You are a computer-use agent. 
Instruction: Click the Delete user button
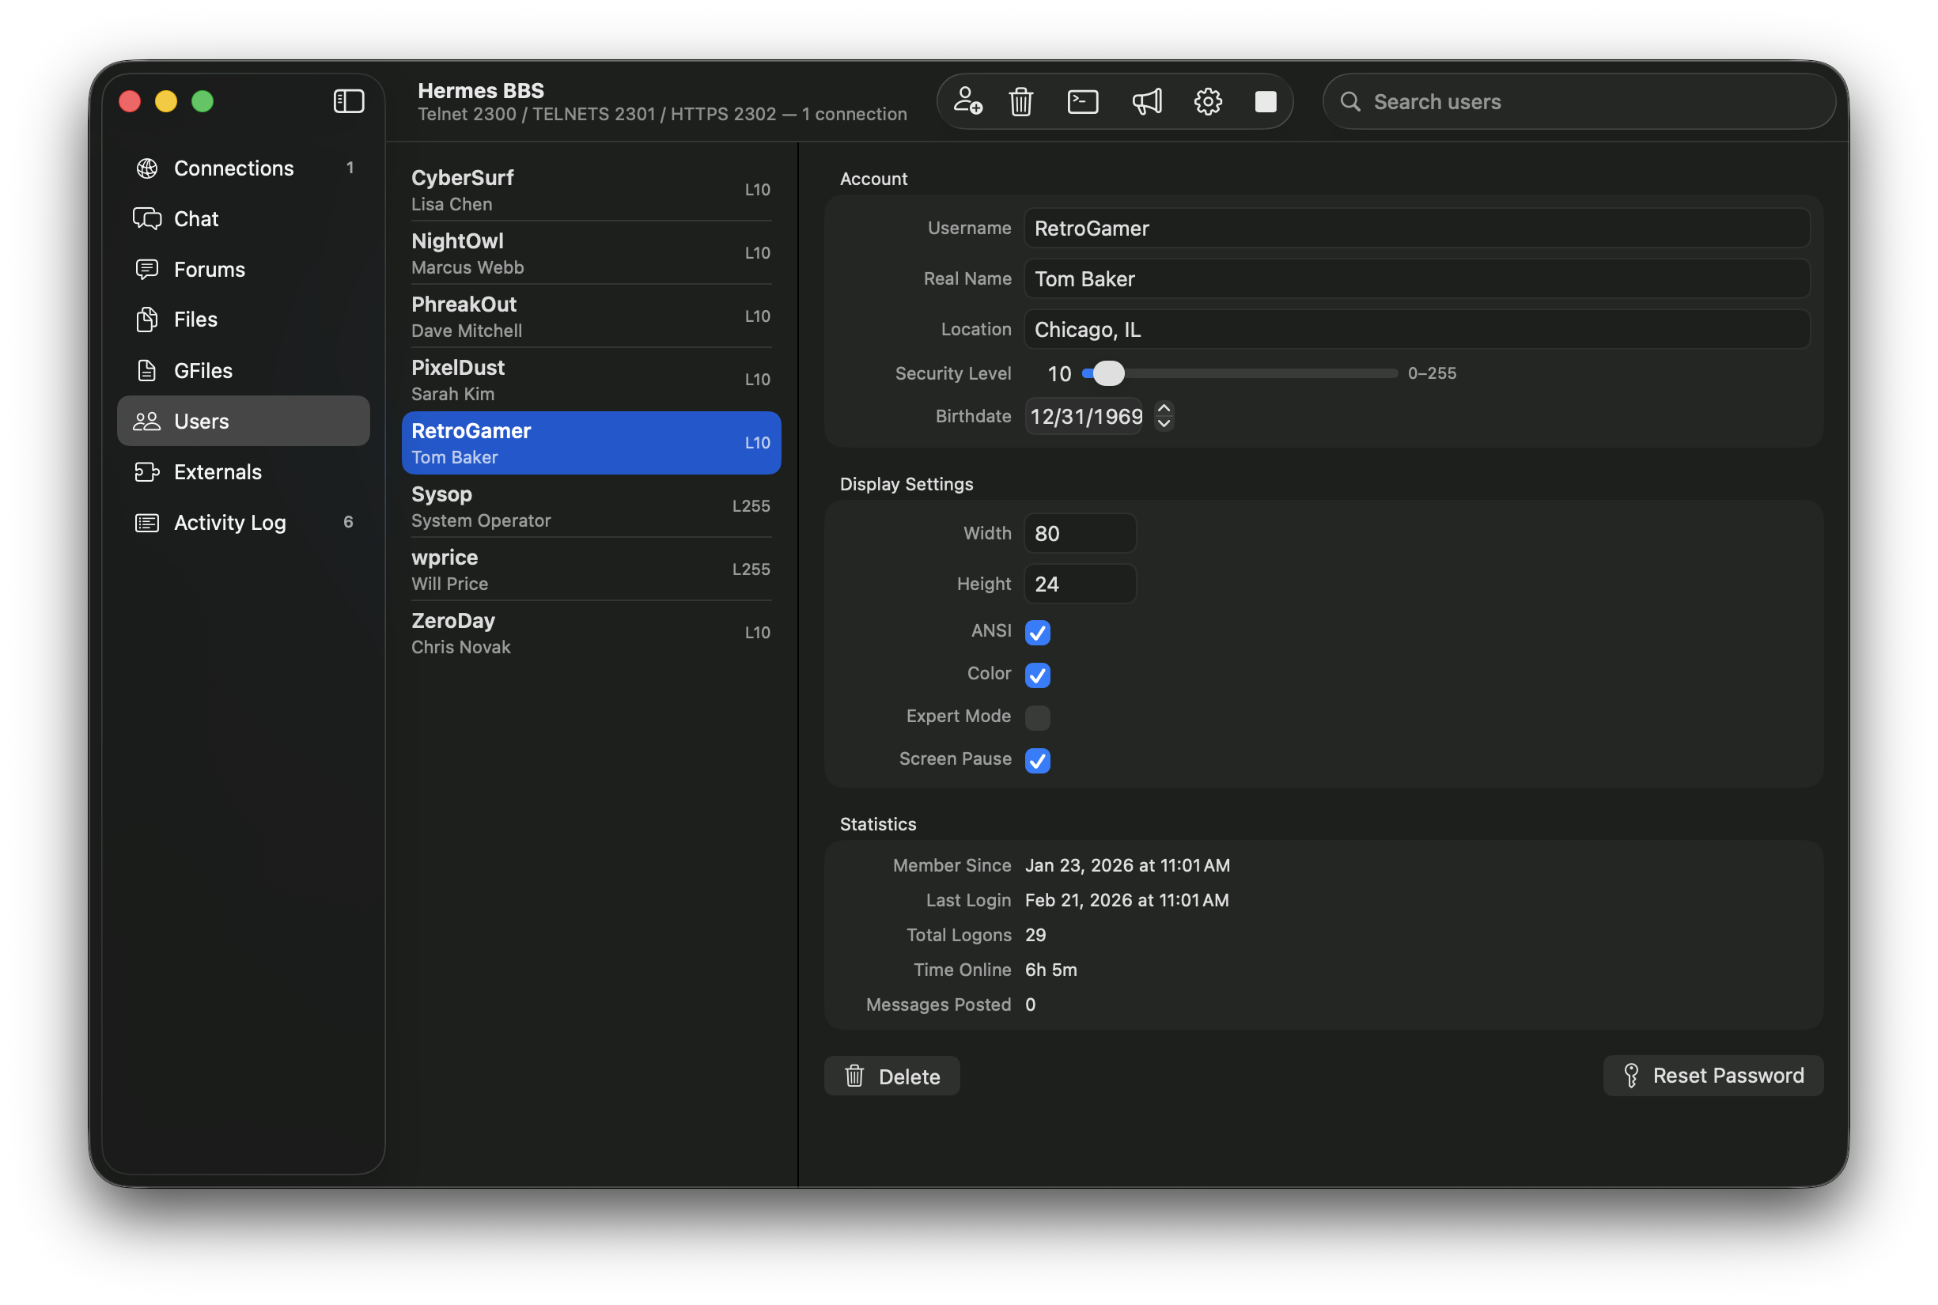(x=891, y=1076)
